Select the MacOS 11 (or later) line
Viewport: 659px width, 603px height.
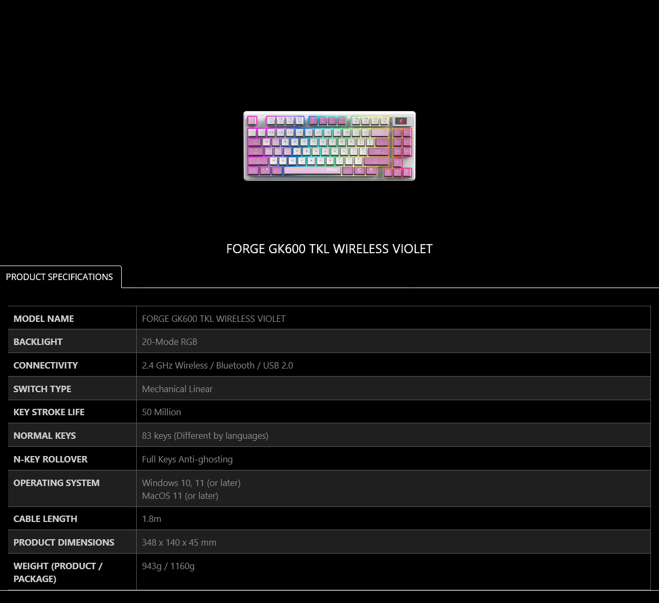click(x=180, y=496)
